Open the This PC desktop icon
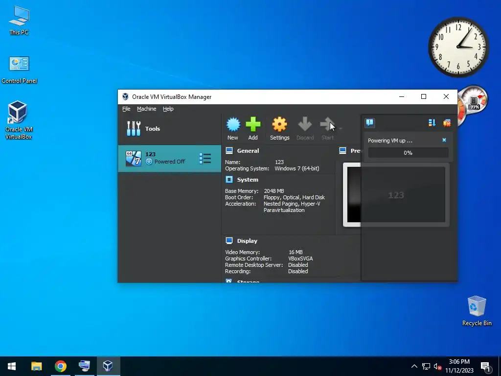Image resolution: width=501 pixels, height=376 pixels. tap(19, 20)
